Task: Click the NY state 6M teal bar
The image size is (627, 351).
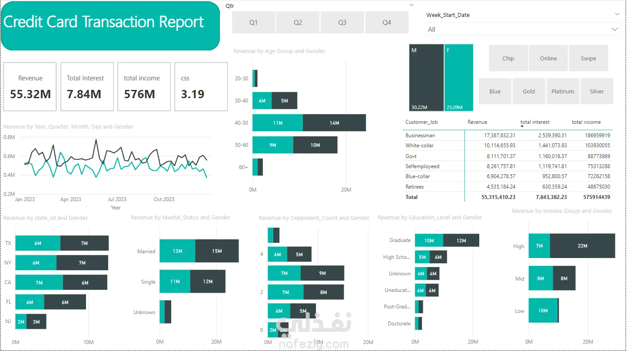Action: click(x=36, y=263)
